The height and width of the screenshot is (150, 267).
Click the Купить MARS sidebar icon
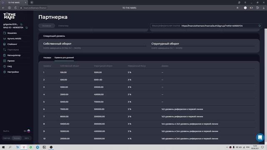[x=5, y=39]
